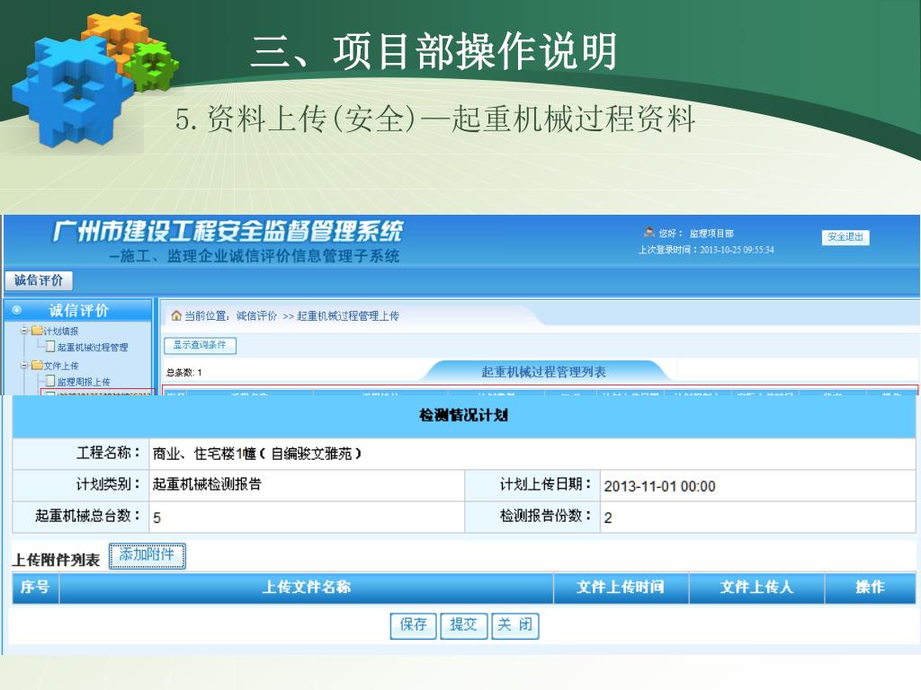Click the 文件上传时间 column header
Screen dimensions: 921x690
click(621, 588)
